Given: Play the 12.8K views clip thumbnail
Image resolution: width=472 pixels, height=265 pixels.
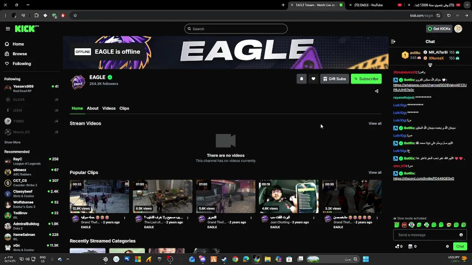Looking at the screenshot, I should click(99, 197).
